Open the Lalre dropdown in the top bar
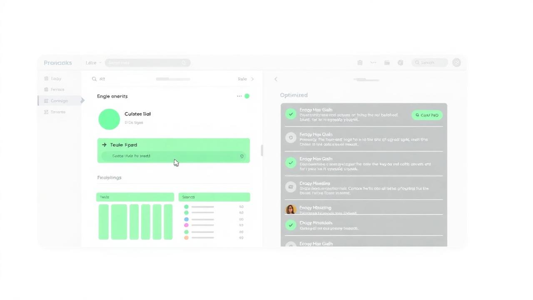Screen dimensions: 533x300 (93, 62)
